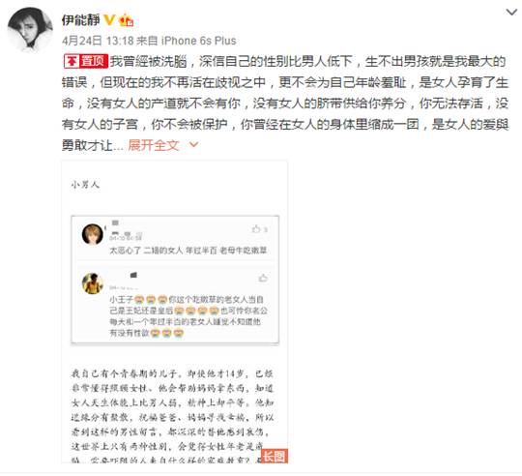Open the username 伊能静 profile link
The image size is (522, 476).
click(x=80, y=20)
